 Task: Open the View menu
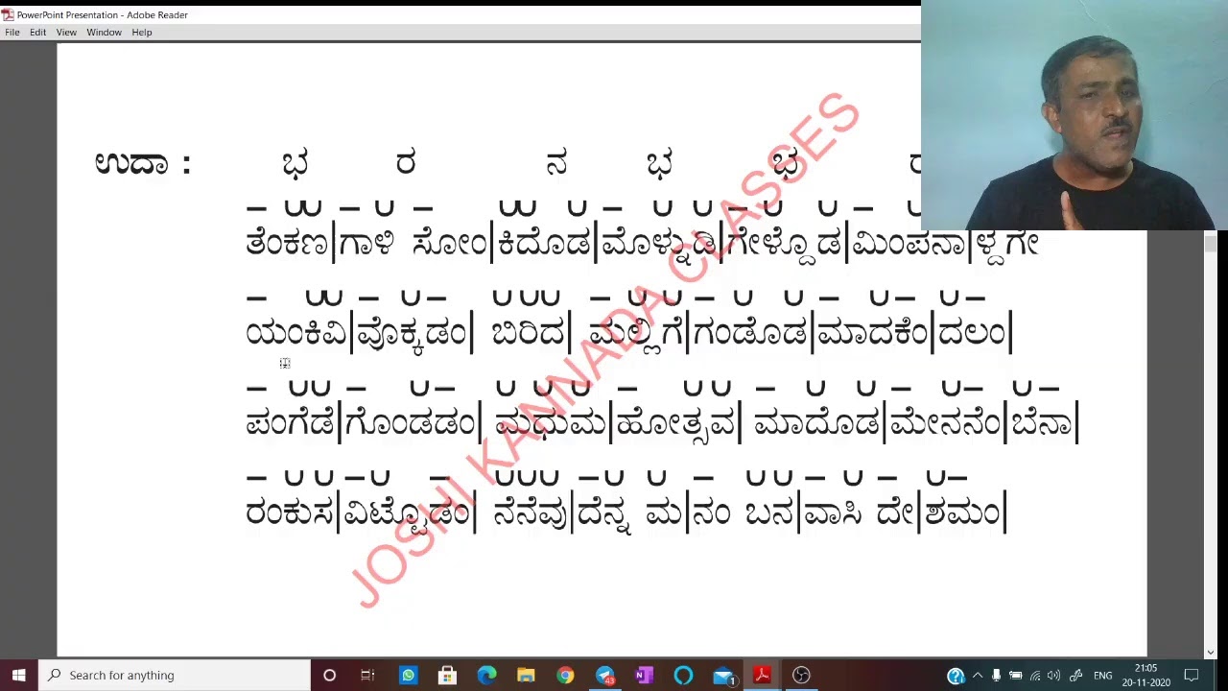66,32
